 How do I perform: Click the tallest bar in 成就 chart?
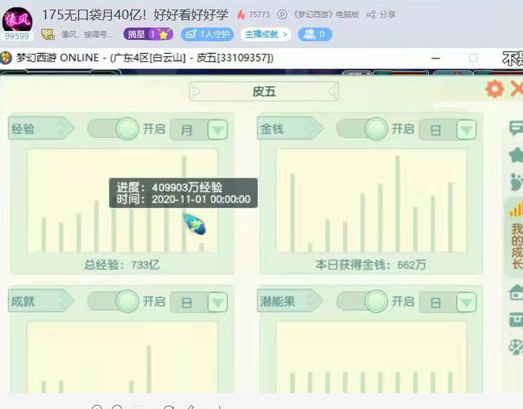[x=149, y=369]
